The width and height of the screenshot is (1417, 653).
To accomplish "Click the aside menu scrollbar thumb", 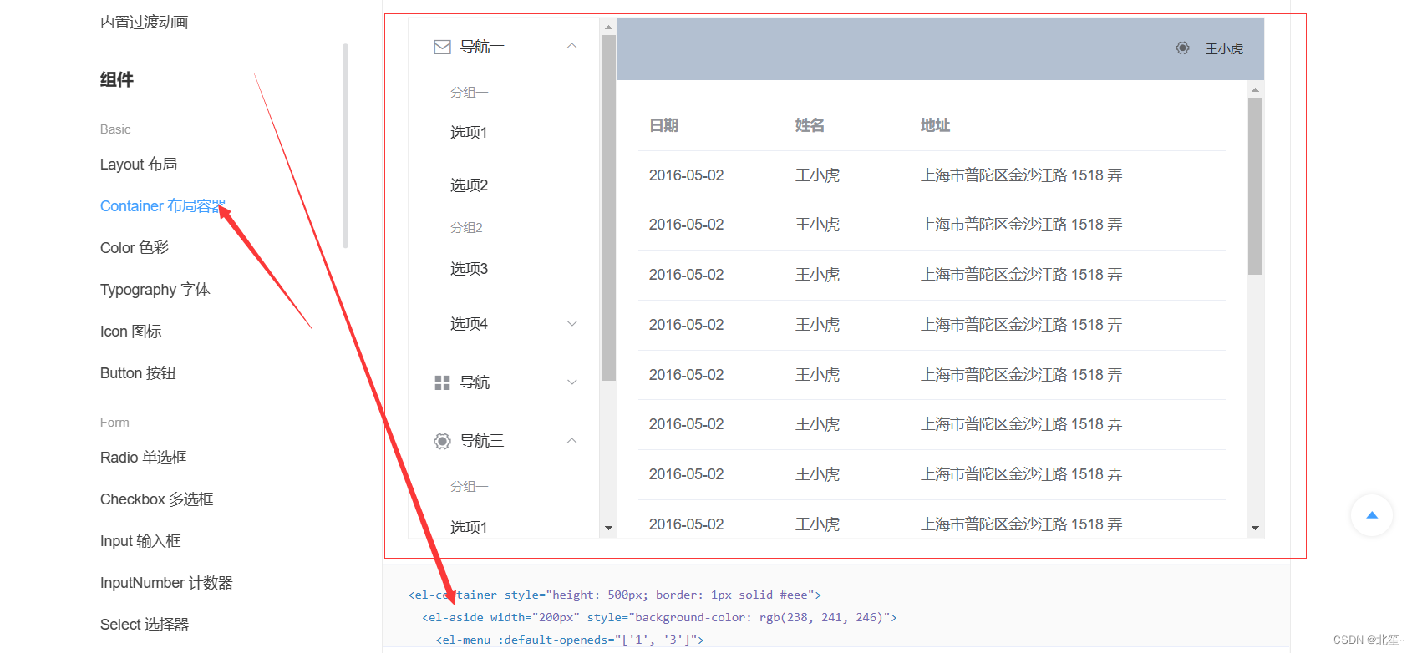I will 608,208.
